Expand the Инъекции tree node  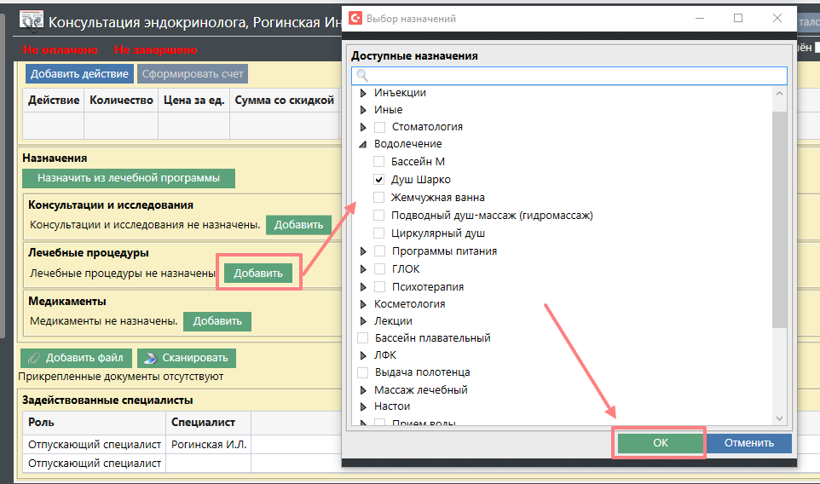pyautogui.click(x=363, y=93)
